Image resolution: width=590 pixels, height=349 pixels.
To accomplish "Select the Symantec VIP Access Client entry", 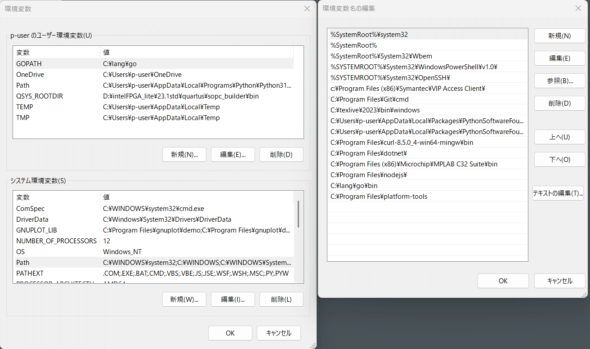I will 427,88.
